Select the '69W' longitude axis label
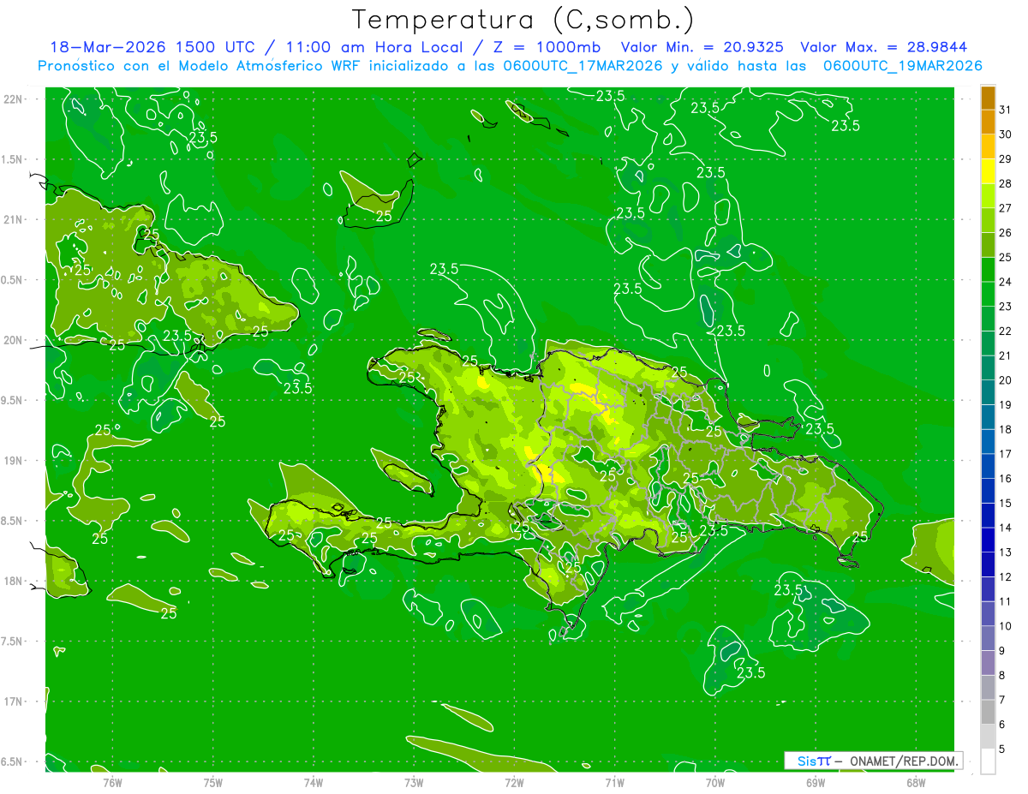The image size is (1028, 794). pyautogui.click(x=816, y=783)
